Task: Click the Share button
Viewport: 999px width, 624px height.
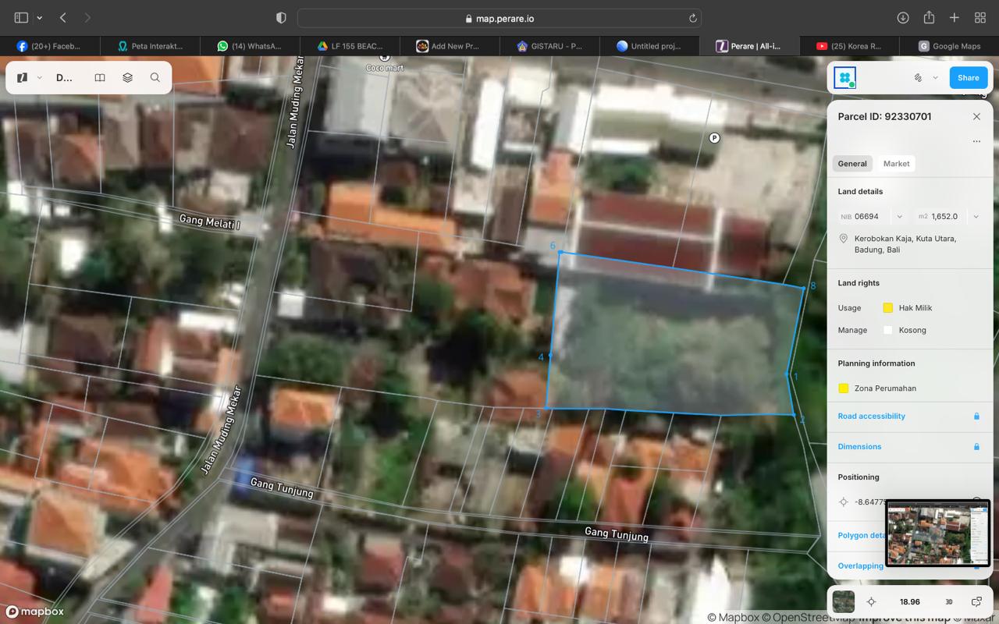Action: (x=968, y=78)
